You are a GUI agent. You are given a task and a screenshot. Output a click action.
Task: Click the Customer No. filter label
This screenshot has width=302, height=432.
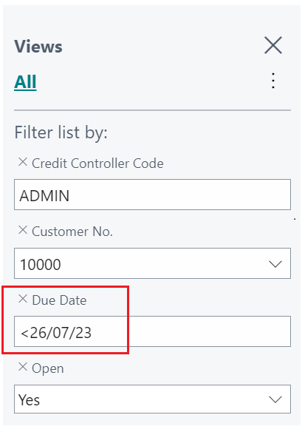72,232
